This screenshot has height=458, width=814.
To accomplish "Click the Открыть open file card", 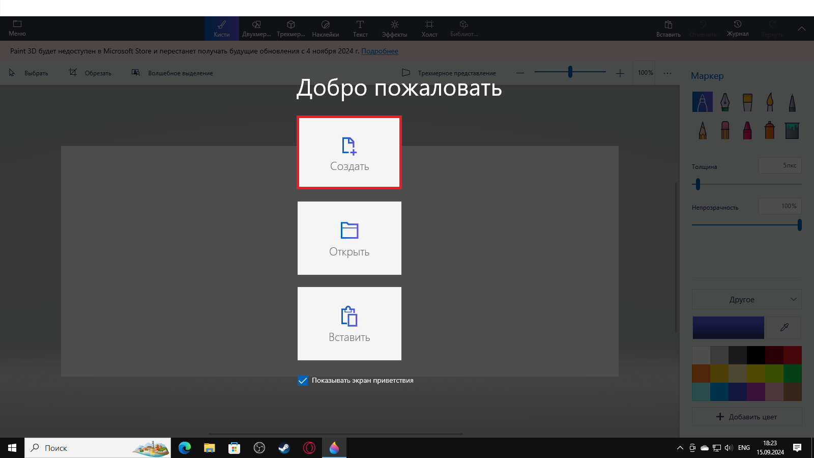I will [350, 238].
